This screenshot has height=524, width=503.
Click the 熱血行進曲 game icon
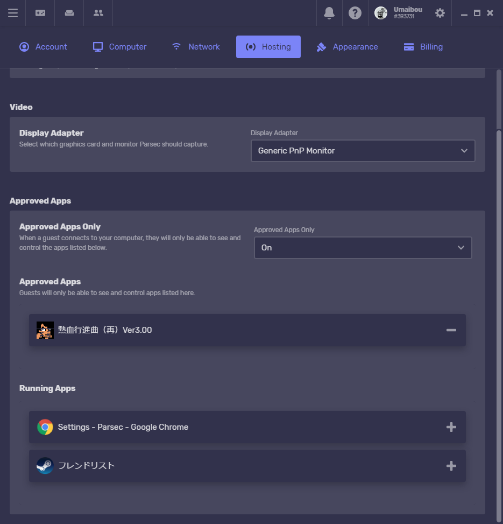(x=45, y=330)
